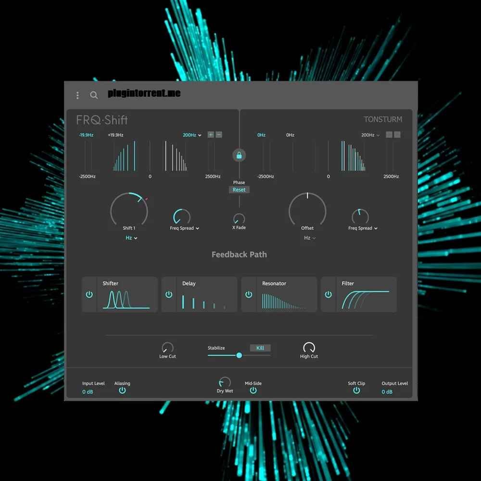The image size is (481, 481).
Task: Open the Hz unit dropdown under Shift 1
Action: (131, 238)
